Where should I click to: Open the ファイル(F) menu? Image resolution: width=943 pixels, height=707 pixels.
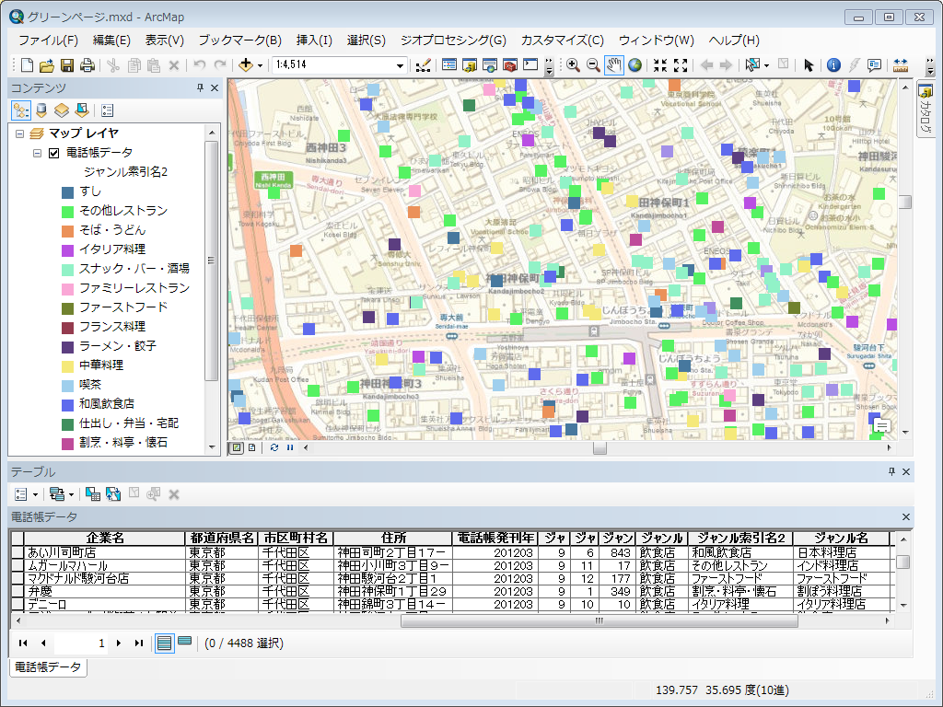(48, 41)
